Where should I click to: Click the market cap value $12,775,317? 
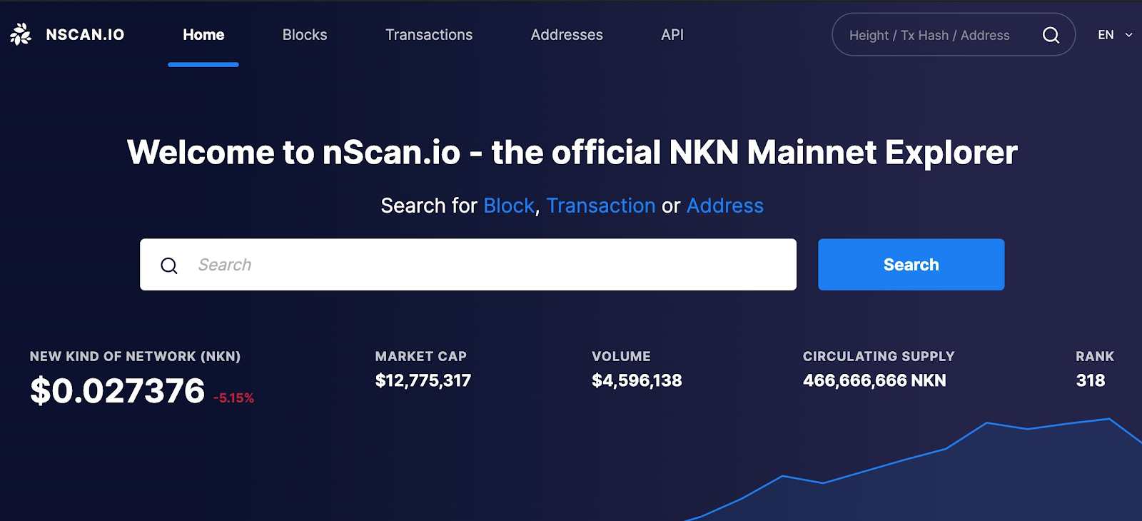423,380
